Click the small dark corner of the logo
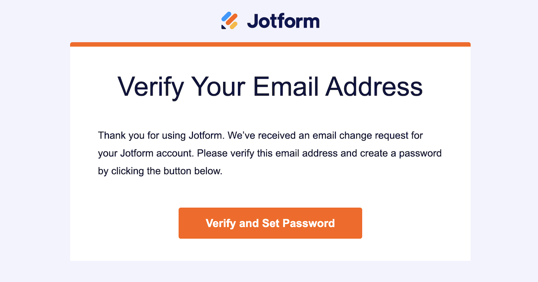The height and width of the screenshot is (282, 538). (x=224, y=27)
